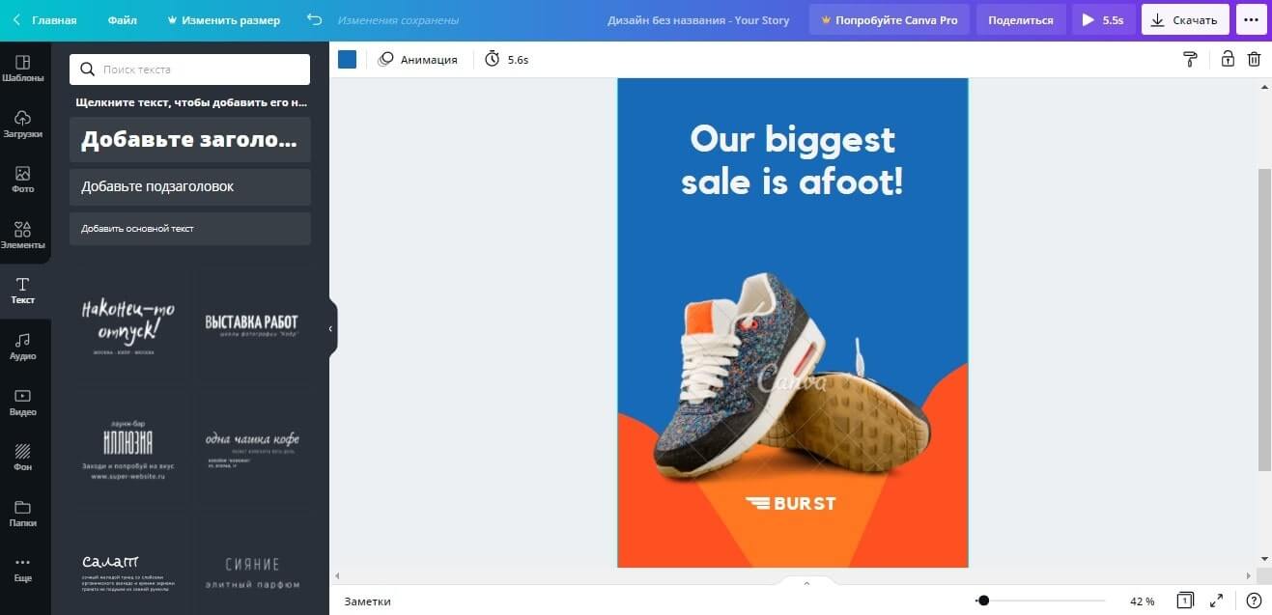Open the Изменить размер resize menu

click(224, 20)
